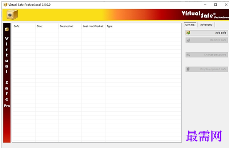
Task: Switch to the Advanced tab
Action: [206, 24]
